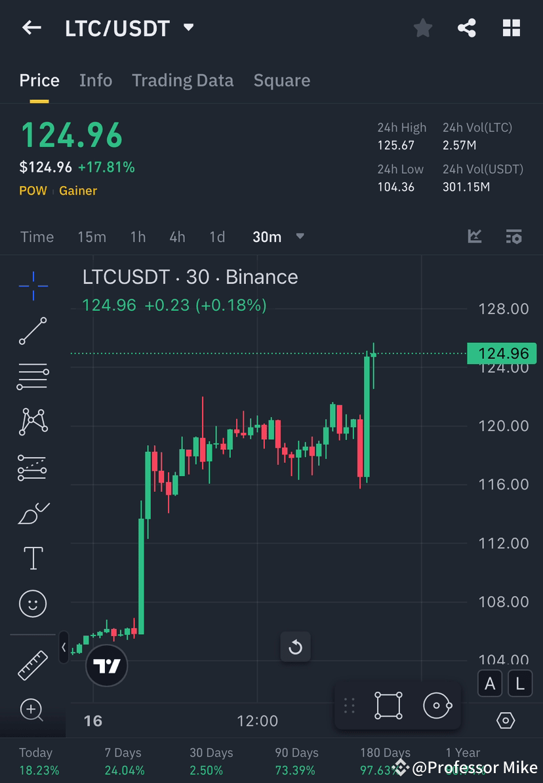
Task: Select the 4h timeframe
Action: point(176,237)
